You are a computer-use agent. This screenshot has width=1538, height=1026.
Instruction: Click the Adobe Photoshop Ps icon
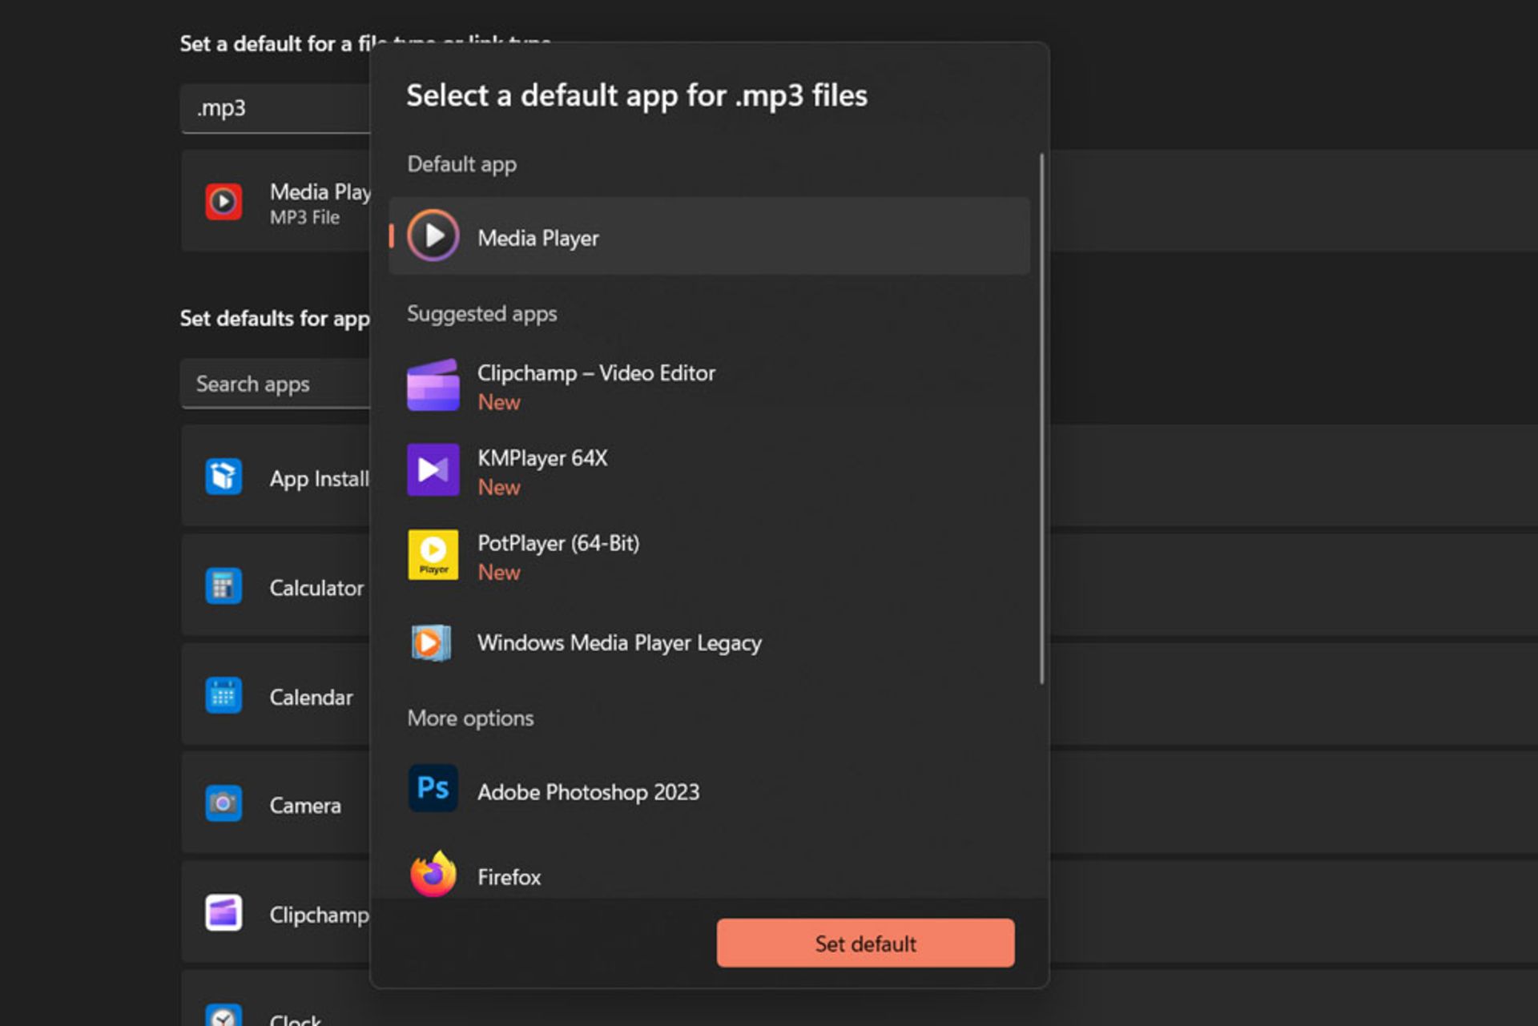[x=433, y=788]
